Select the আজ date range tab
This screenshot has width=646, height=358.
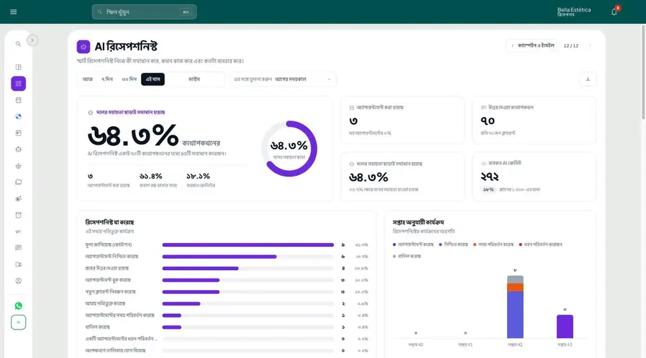(x=87, y=79)
